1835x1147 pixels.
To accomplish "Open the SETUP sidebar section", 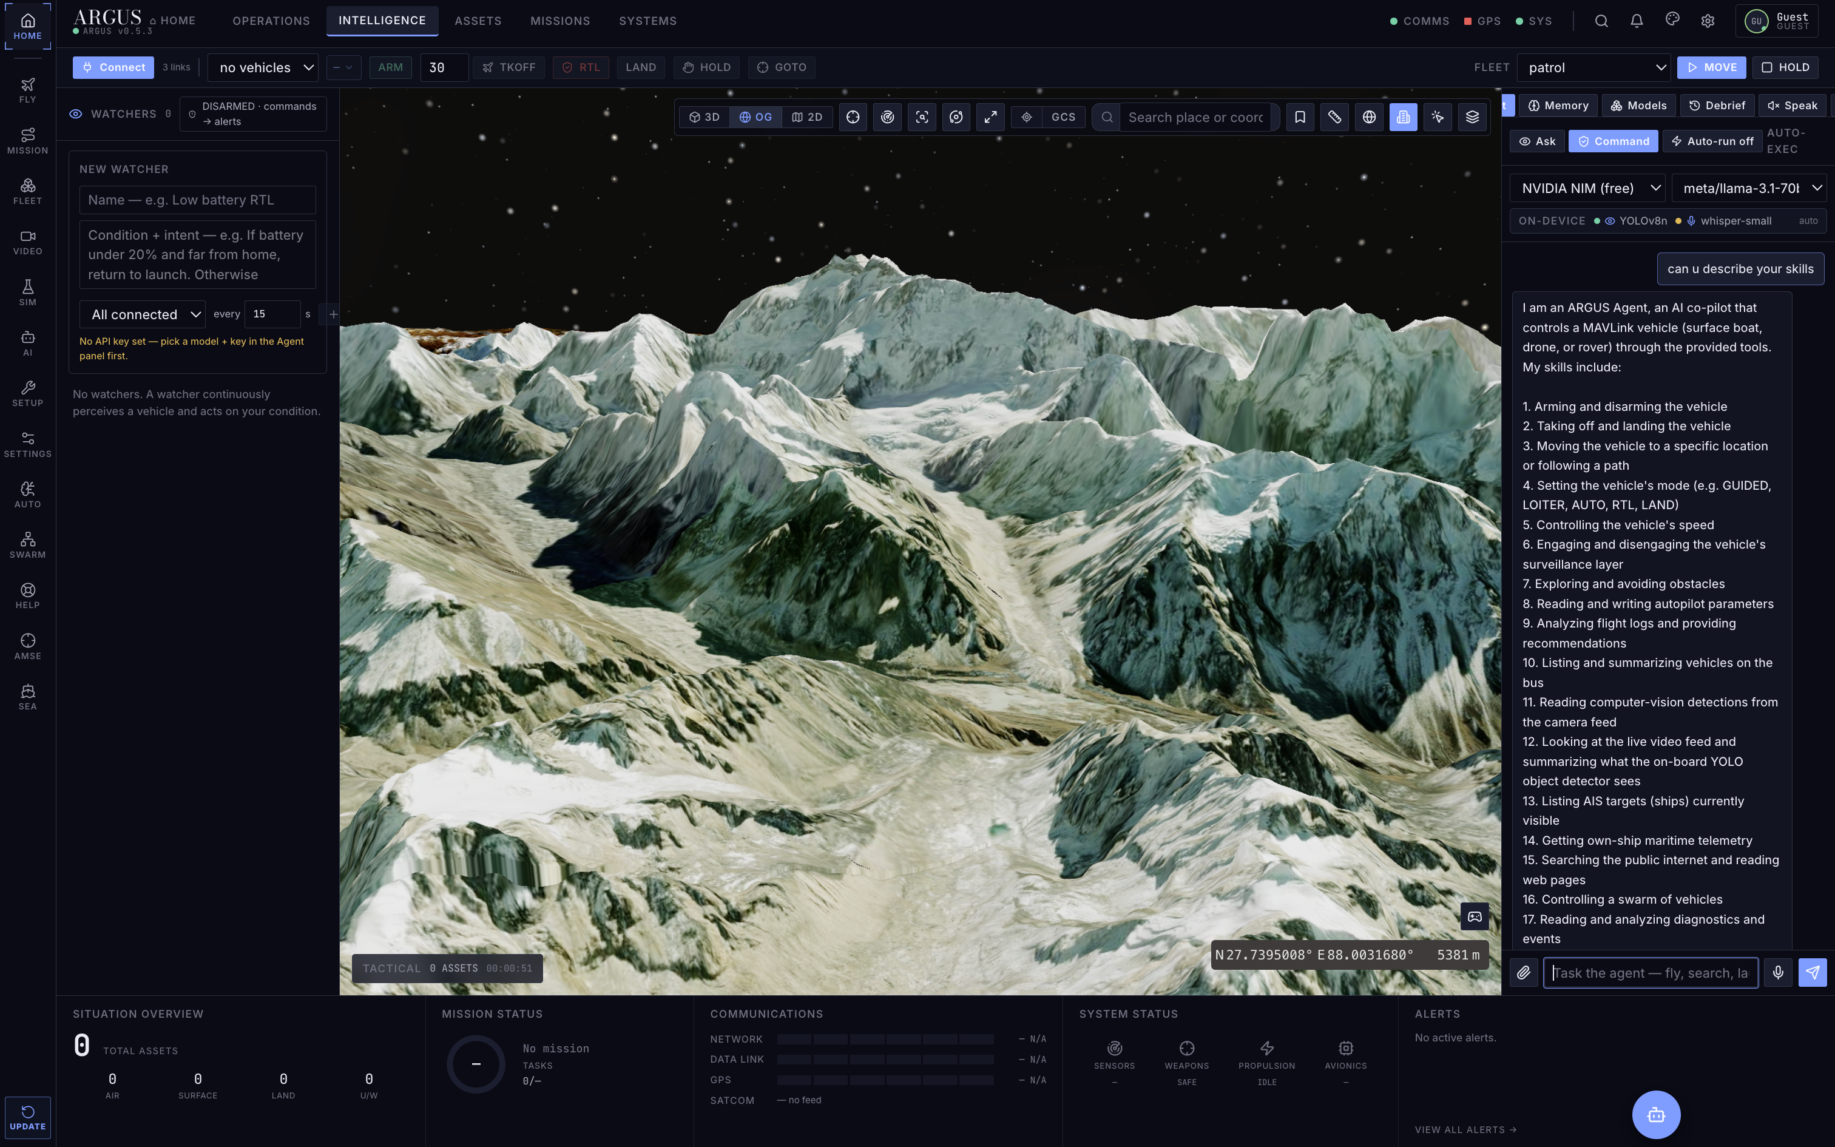I will click(27, 393).
